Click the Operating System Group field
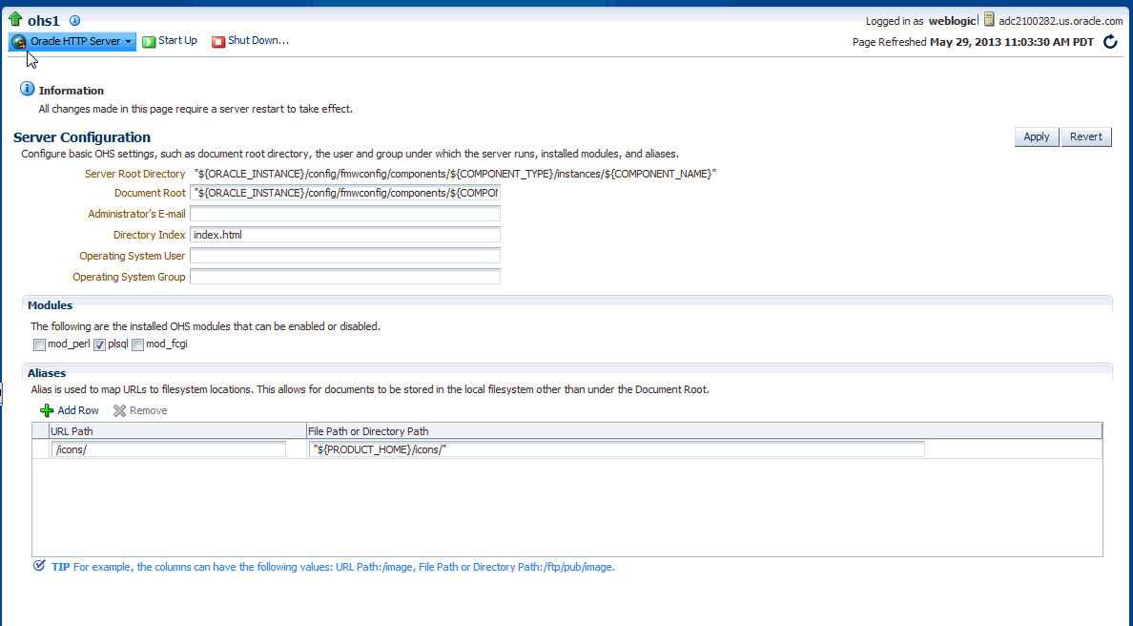Viewport: 1133px width, 626px height. tap(344, 277)
